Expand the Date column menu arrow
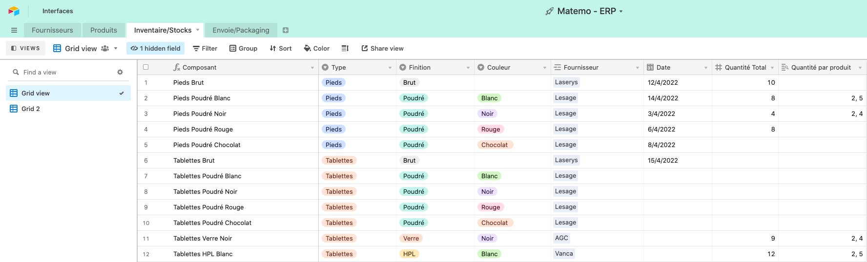 point(706,68)
